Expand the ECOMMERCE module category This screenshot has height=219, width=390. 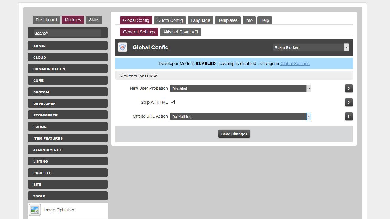point(68,115)
